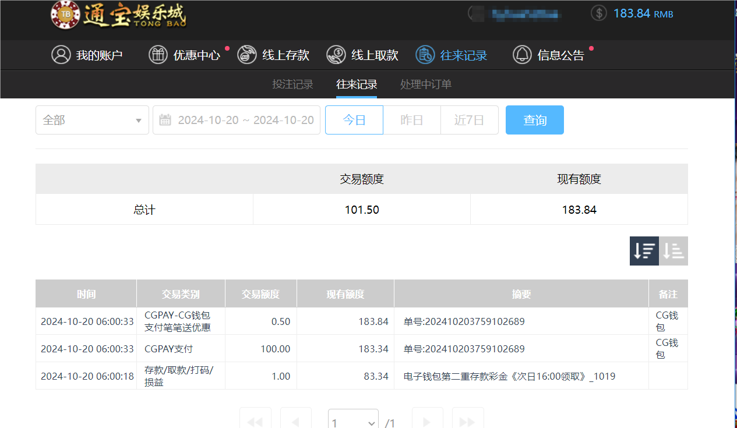
Task: Switch to ascending sort order
Action: [673, 250]
